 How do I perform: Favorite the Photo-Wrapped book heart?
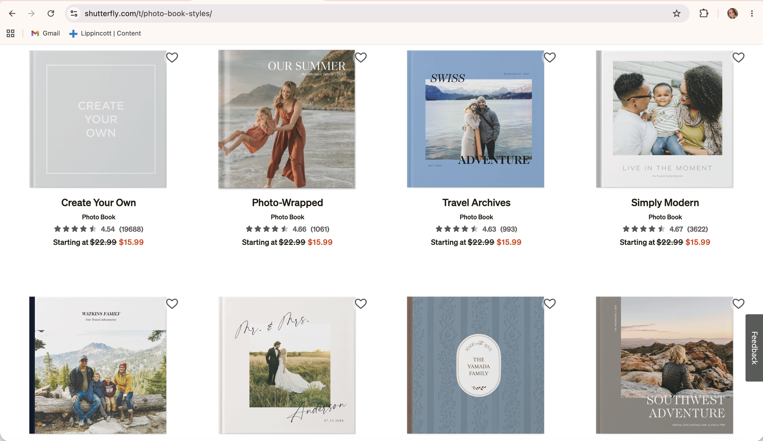click(x=361, y=58)
